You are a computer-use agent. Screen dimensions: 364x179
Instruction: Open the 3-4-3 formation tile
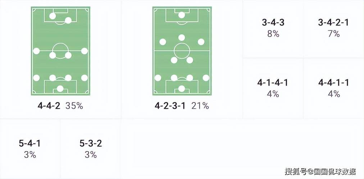point(273,29)
